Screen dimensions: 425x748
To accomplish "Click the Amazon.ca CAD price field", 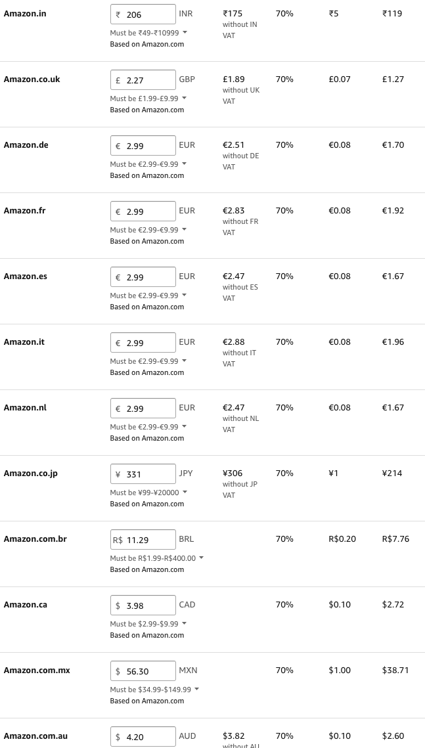I will pos(143,605).
